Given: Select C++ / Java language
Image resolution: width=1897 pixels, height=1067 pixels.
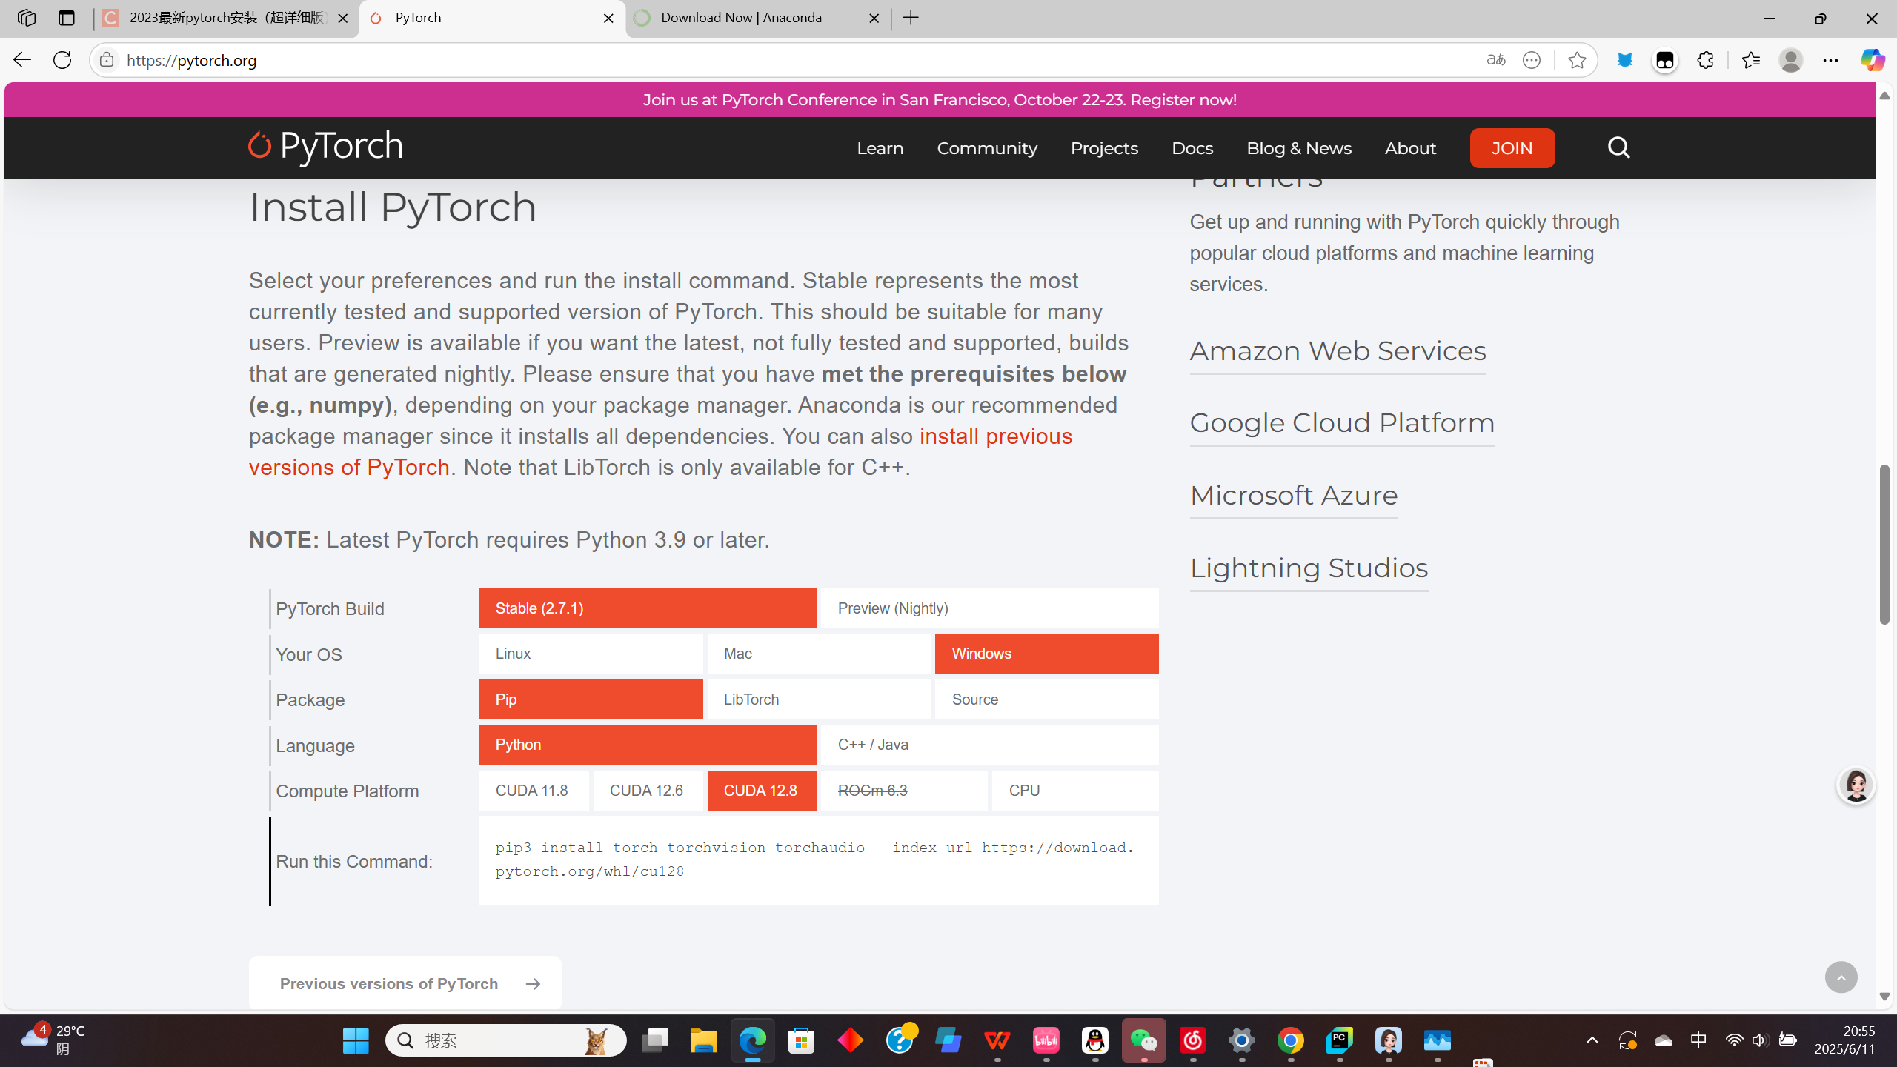Looking at the screenshot, I should point(990,745).
